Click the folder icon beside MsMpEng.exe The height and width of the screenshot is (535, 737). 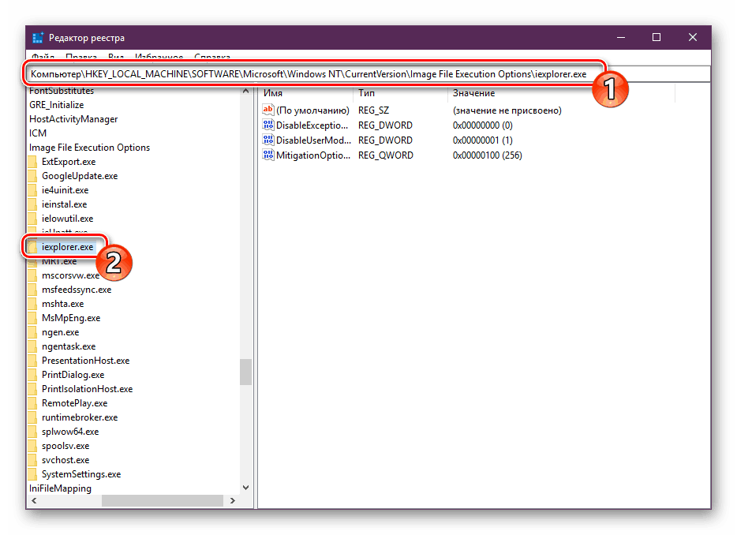coord(32,318)
